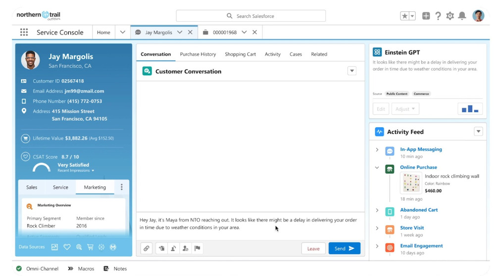The height and width of the screenshot is (276, 495).
Task: Open the Adjust dropdown in Einstein GPT
Action: pos(405,109)
